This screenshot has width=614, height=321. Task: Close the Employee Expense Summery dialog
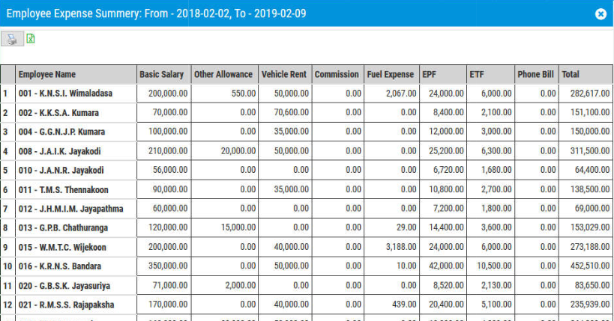(600, 14)
